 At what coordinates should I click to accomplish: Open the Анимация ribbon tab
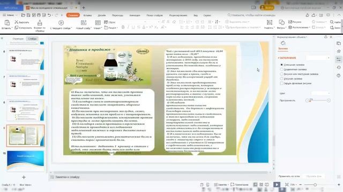135,15
